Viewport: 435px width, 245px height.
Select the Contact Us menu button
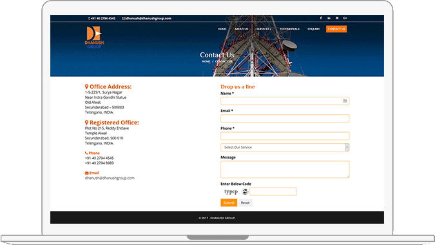336,29
